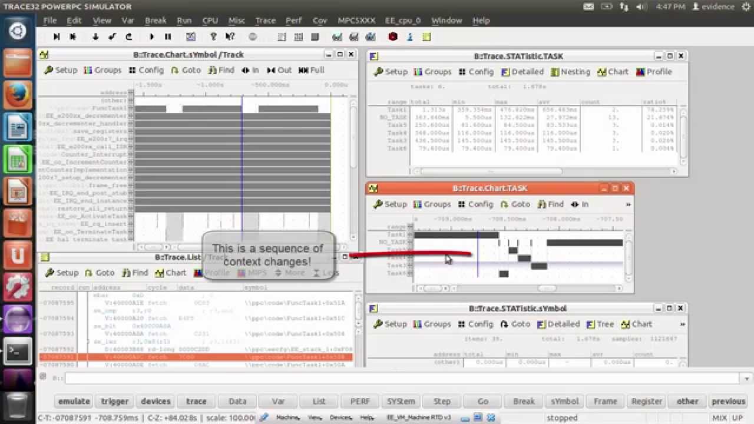Click Full zoom in Trace.Chart.sYmbol window

tap(312, 70)
